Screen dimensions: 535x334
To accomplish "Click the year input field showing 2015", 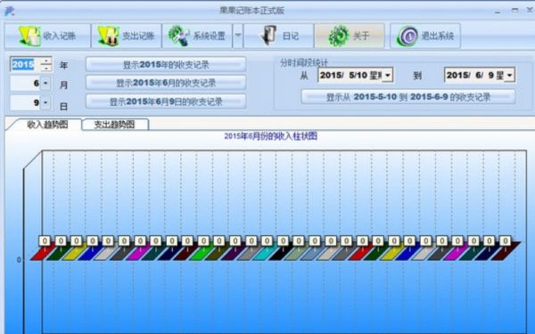I will click(x=25, y=64).
